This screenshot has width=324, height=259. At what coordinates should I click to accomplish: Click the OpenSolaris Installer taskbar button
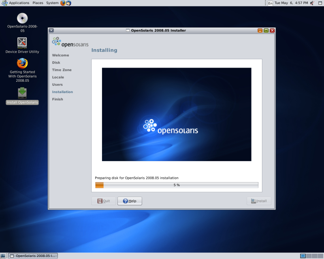pyautogui.click(x=33, y=256)
